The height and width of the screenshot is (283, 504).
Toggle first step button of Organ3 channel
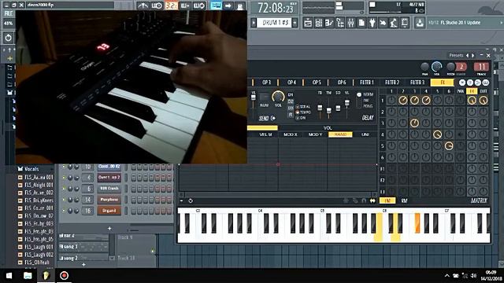click(134, 211)
